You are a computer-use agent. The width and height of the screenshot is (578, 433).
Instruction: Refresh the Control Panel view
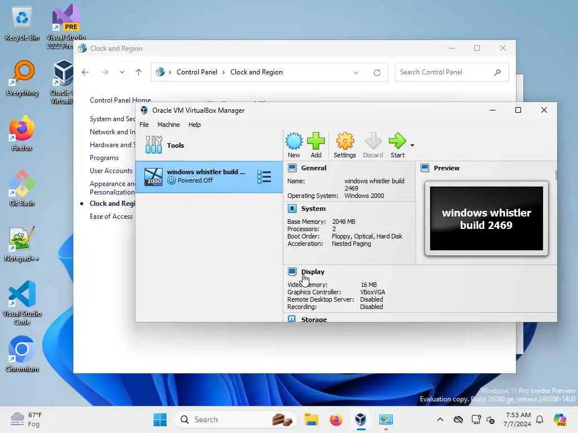pyautogui.click(x=376, y=73)
